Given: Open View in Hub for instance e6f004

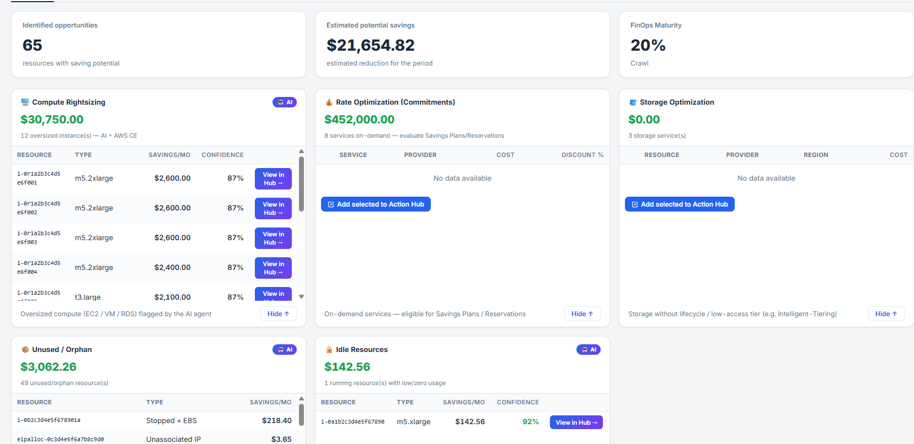Looking at the screenshot, I should point(273,268).
